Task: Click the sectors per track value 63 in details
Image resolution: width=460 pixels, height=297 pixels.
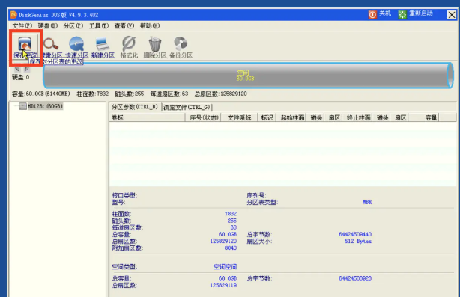Action: 234,227
